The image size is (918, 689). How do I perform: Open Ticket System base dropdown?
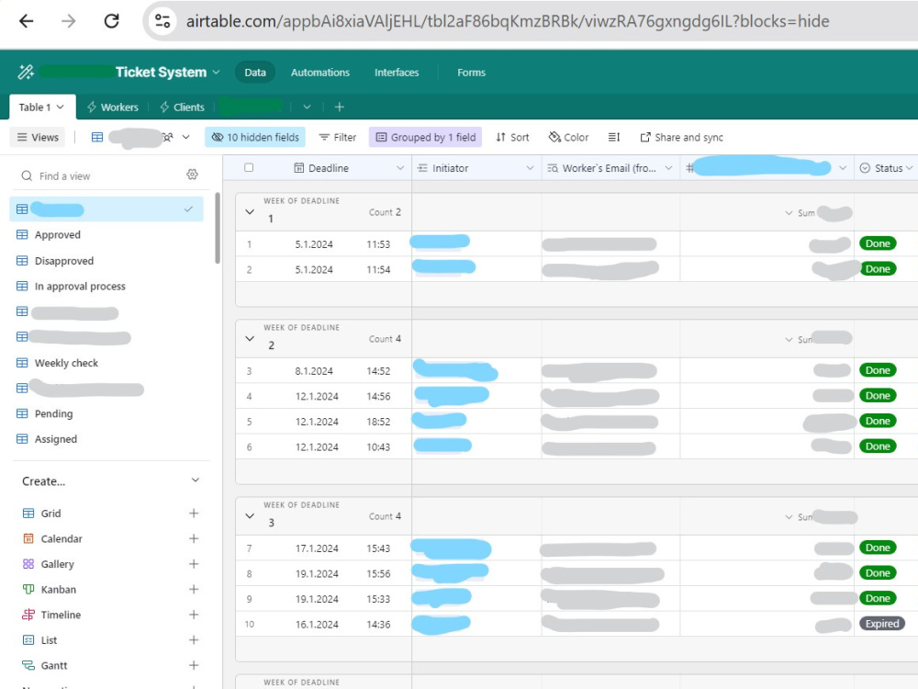click(x=216, y=72)
